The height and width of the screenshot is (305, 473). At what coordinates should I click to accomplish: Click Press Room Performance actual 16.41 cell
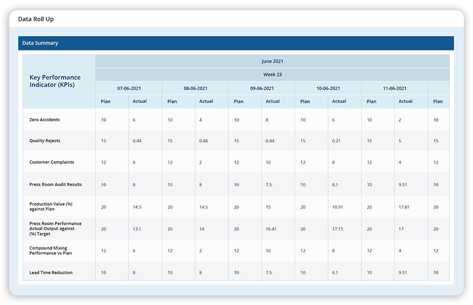[x=271, y=229]
